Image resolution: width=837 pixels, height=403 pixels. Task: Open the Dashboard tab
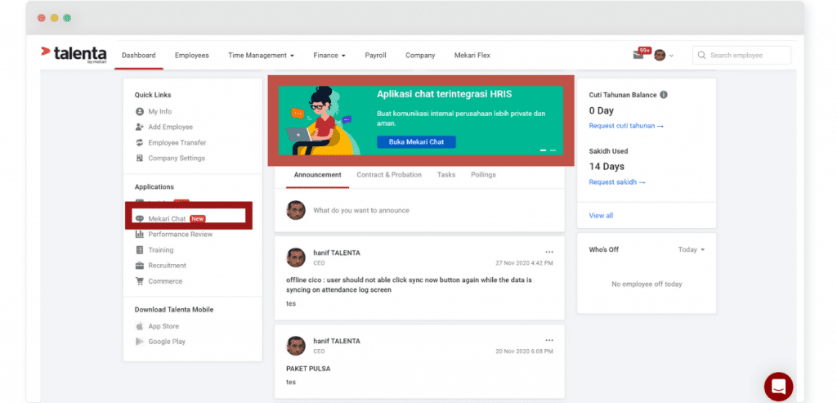[139, 56]
